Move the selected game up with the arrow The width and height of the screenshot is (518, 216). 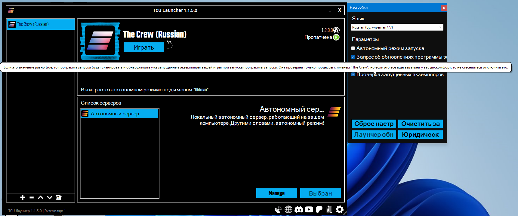(x=41, y=197)
